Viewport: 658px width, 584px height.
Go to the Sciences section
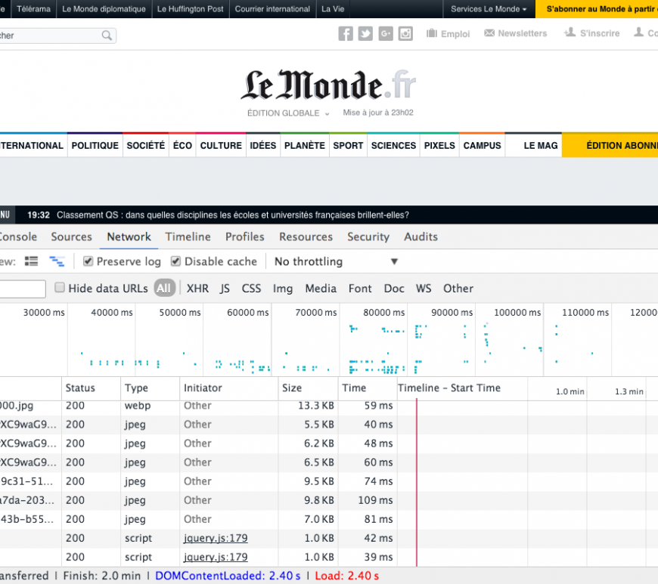point(393,146)
